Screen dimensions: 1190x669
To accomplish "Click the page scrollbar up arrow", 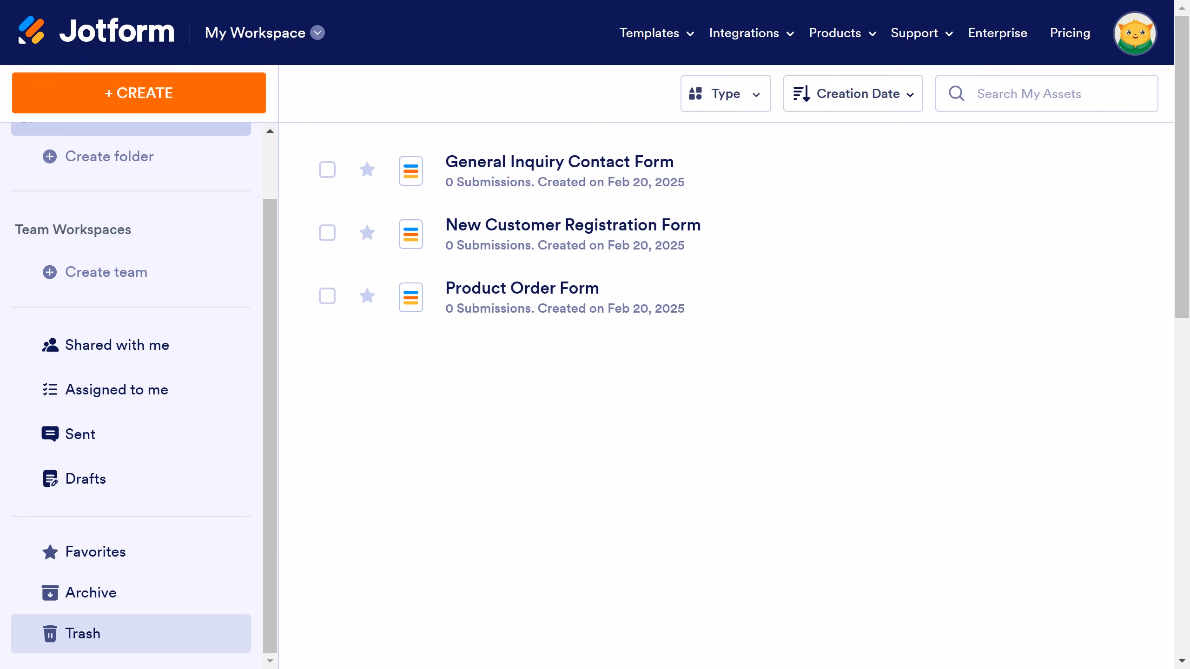I will click(x=1182, y=8).
